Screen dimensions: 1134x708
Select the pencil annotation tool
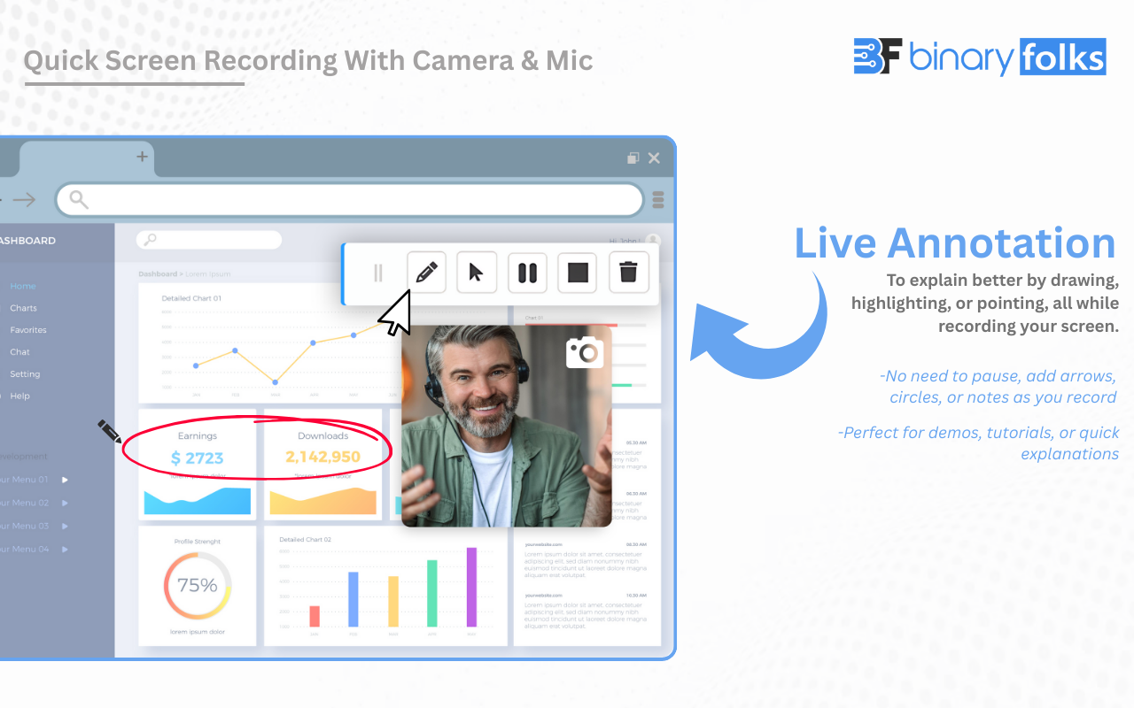click(x=426, y=273)
